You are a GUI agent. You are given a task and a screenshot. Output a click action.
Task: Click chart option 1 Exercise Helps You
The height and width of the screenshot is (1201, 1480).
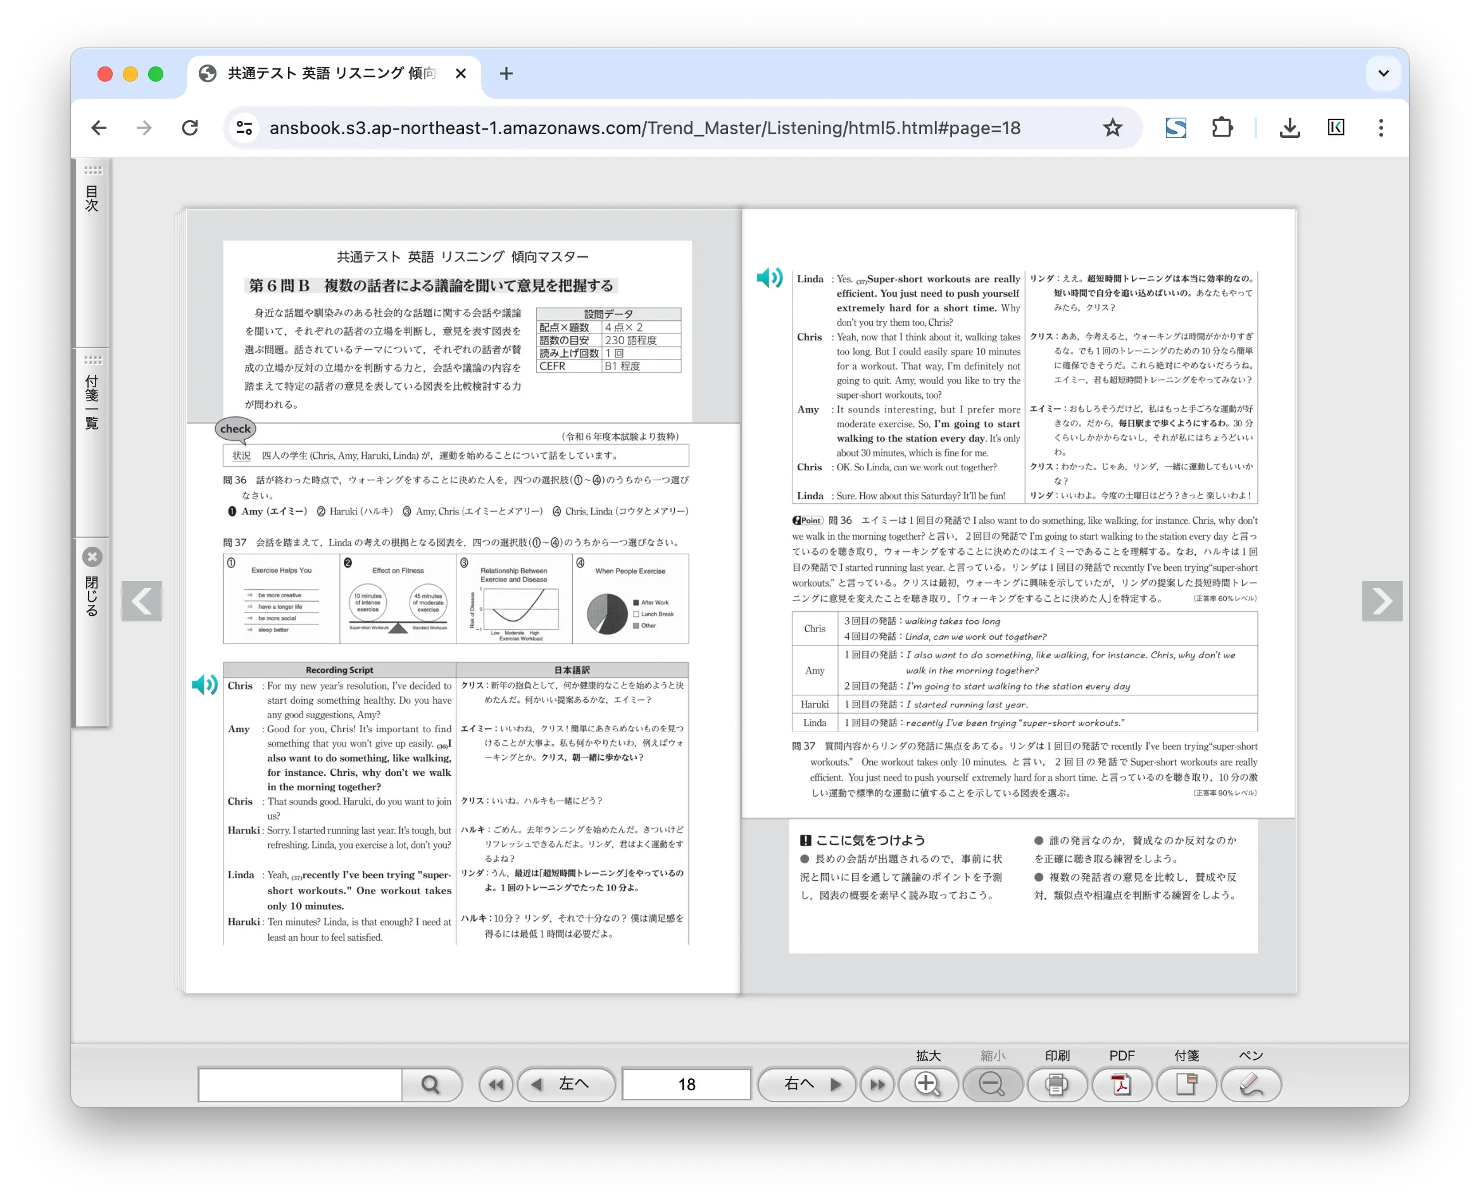(x=281, y=599)
